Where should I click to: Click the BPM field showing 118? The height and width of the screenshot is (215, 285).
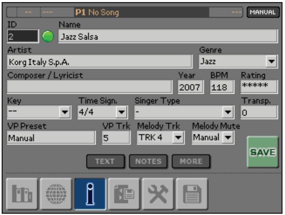click(222, 87)
